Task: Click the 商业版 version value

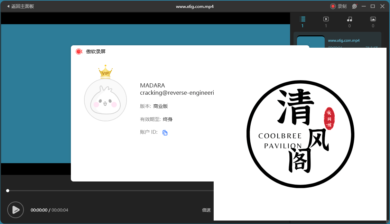Action: pos(160,106)
